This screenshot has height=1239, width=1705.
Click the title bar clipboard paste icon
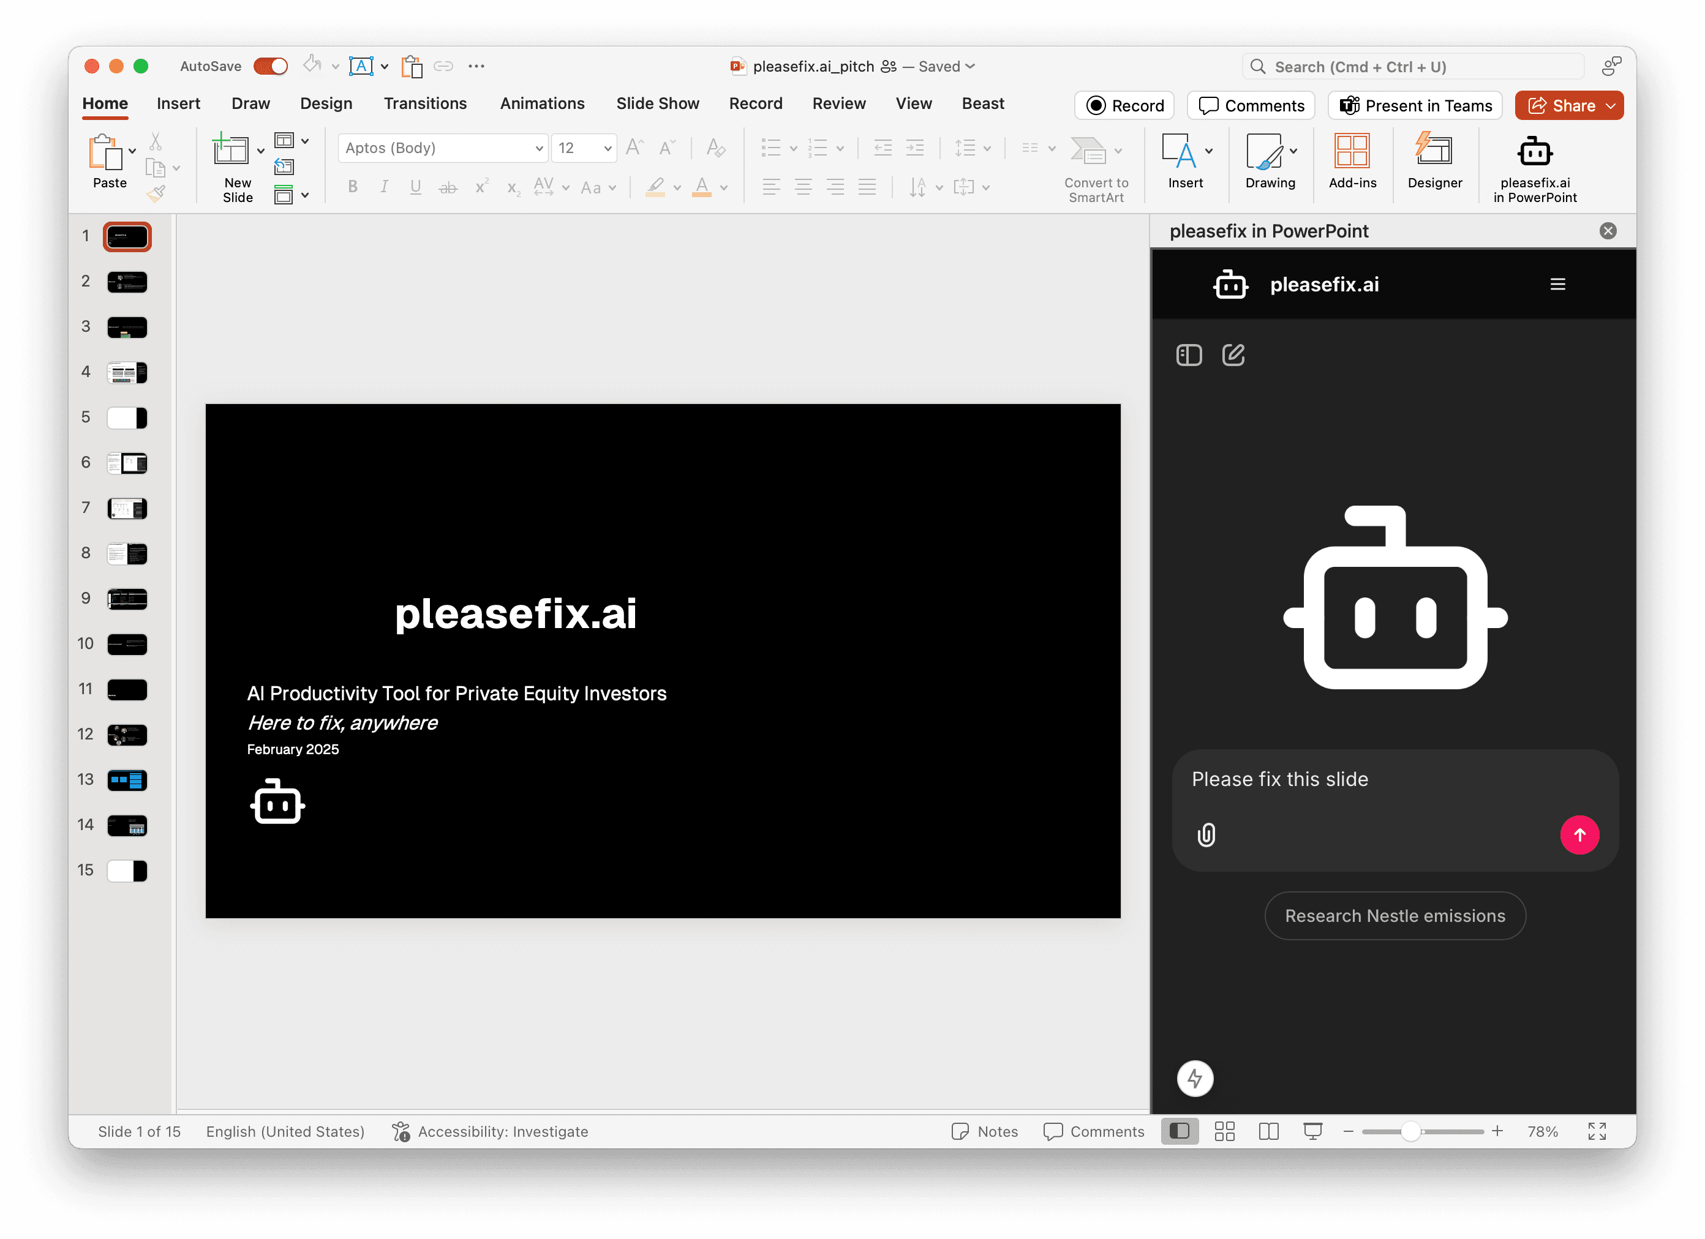(411, 66)
